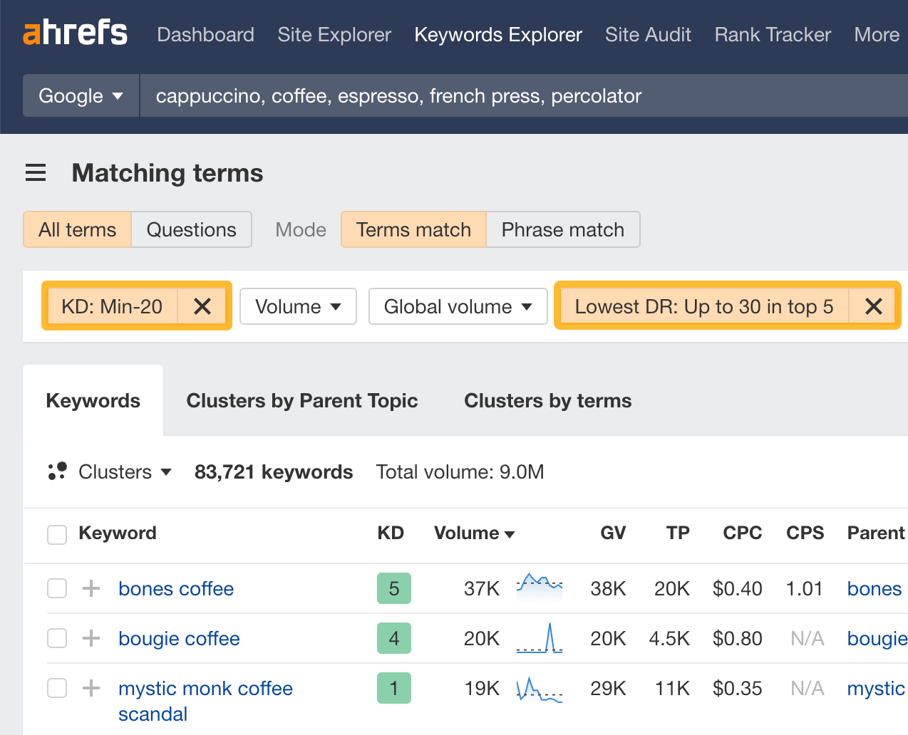The image size is (908, 735).
Task: Open the mystic monk coffee scandal keyword
Action: coord(205,688)
